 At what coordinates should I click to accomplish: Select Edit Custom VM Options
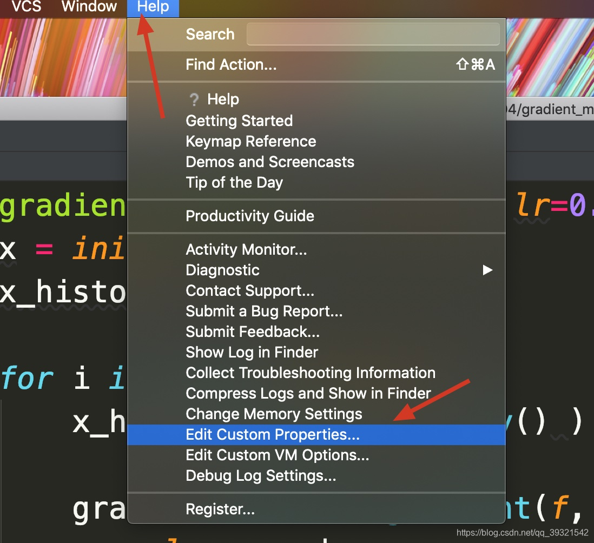coord(277,455)
